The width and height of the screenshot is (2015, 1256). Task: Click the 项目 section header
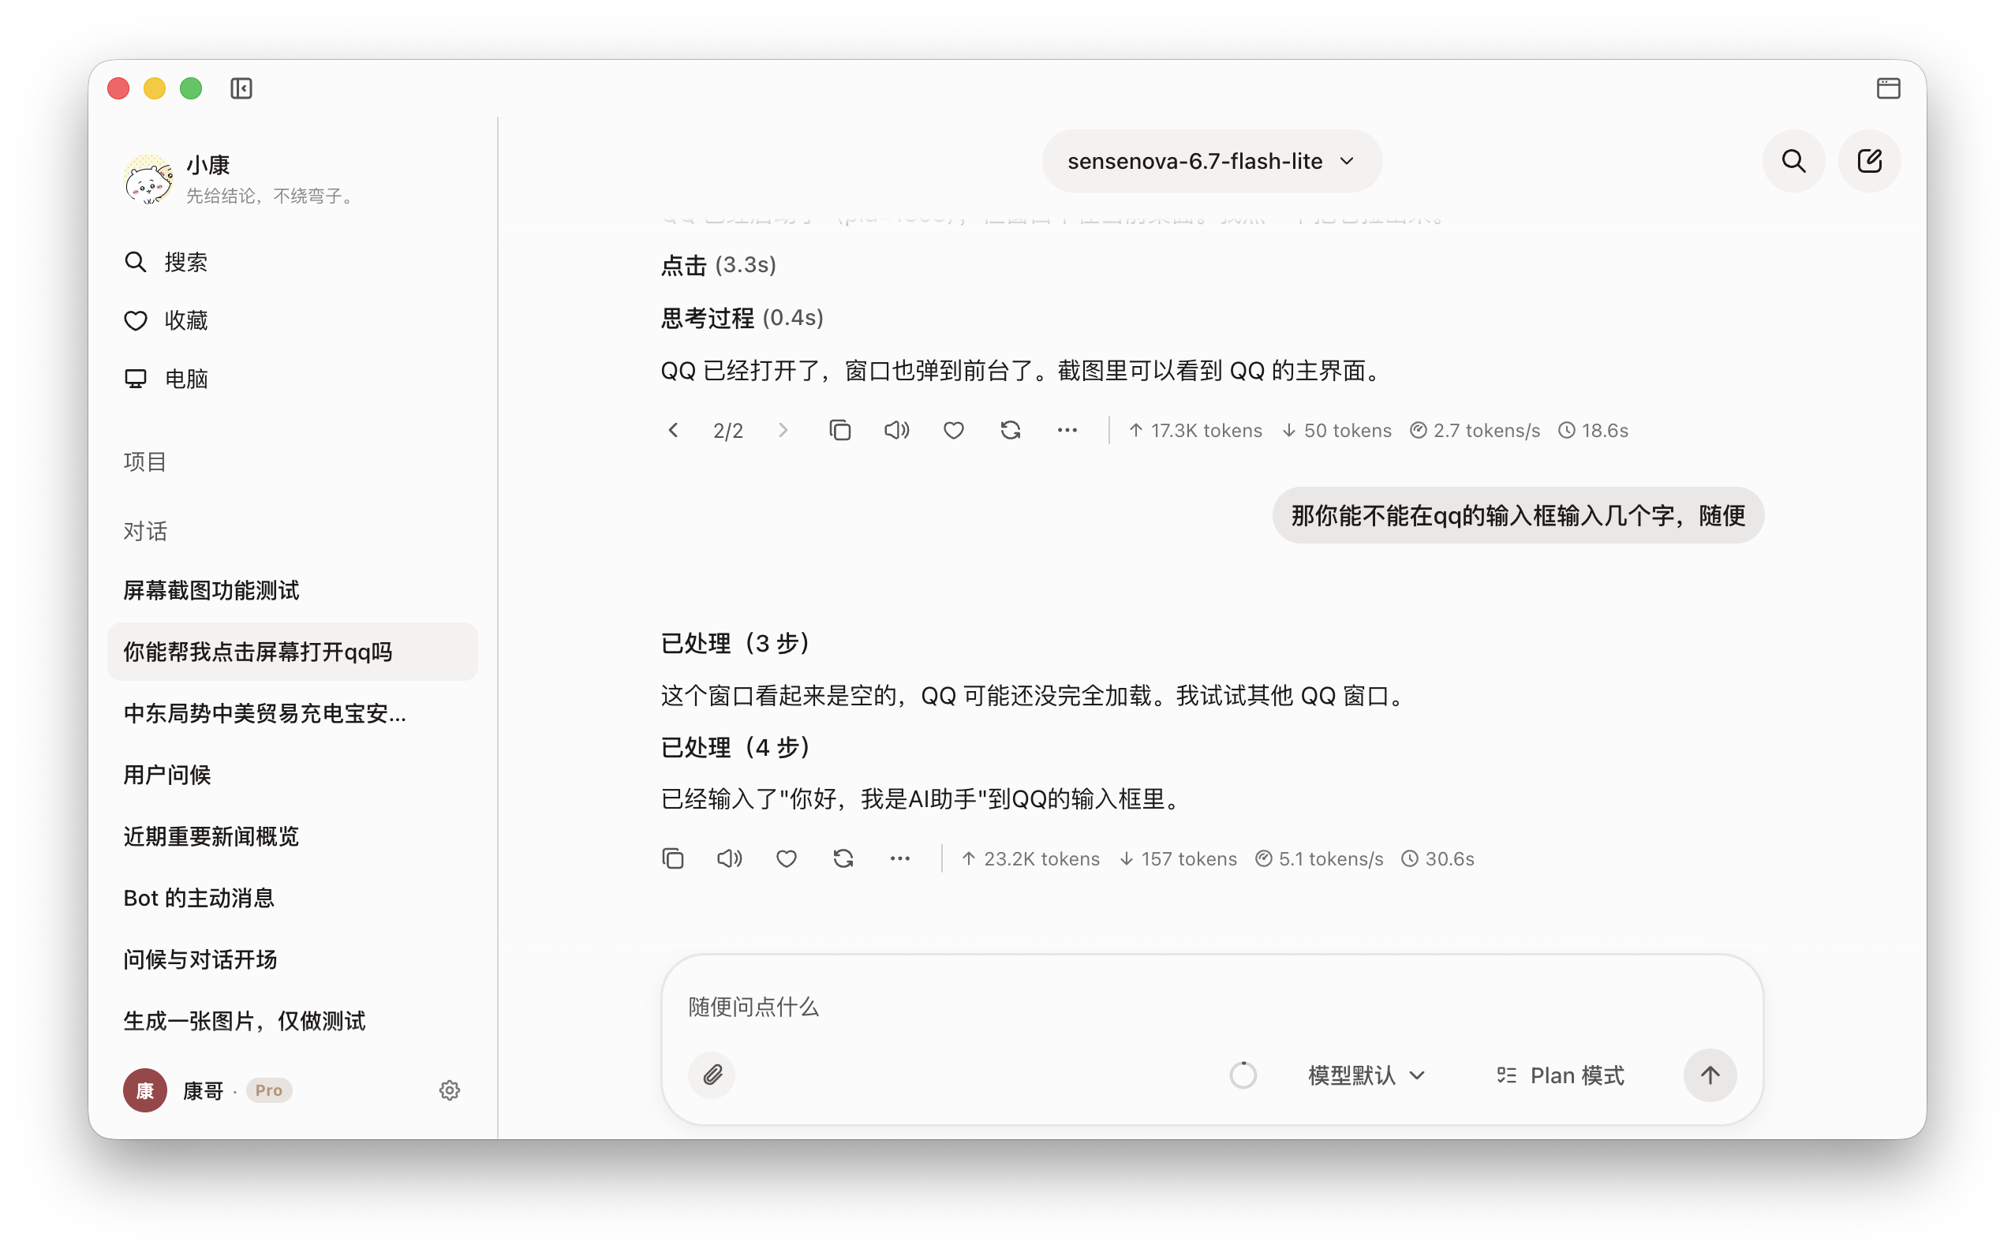click(x=145, y=461)
